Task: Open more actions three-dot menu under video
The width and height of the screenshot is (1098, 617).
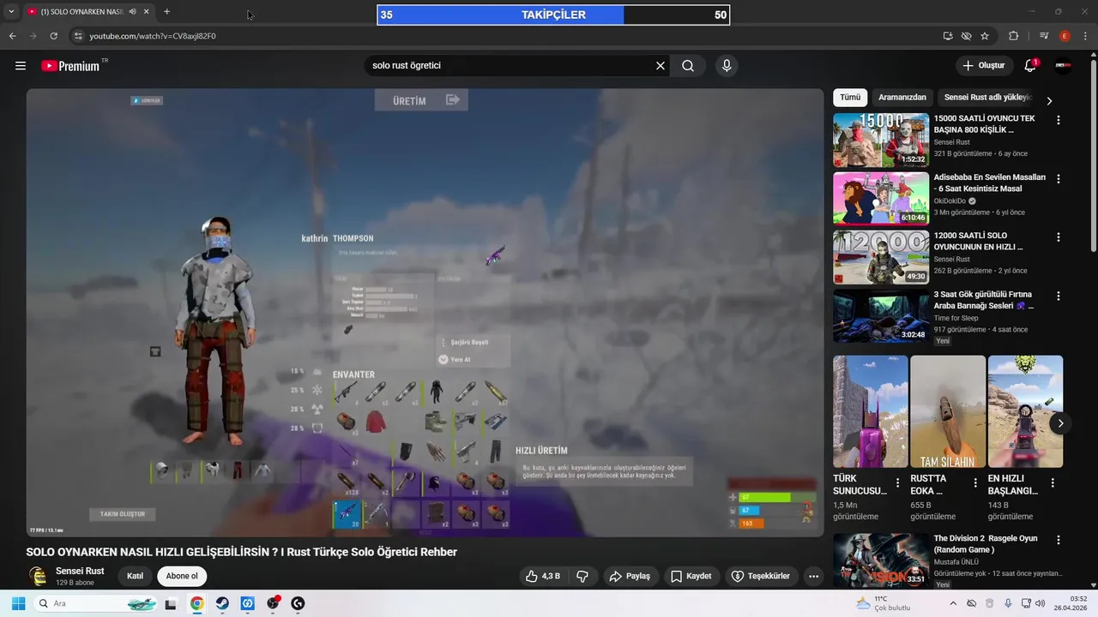Action: (814, 576)
